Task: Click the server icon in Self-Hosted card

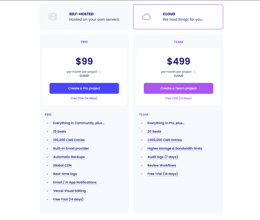Action: click(x=53, y=17)
